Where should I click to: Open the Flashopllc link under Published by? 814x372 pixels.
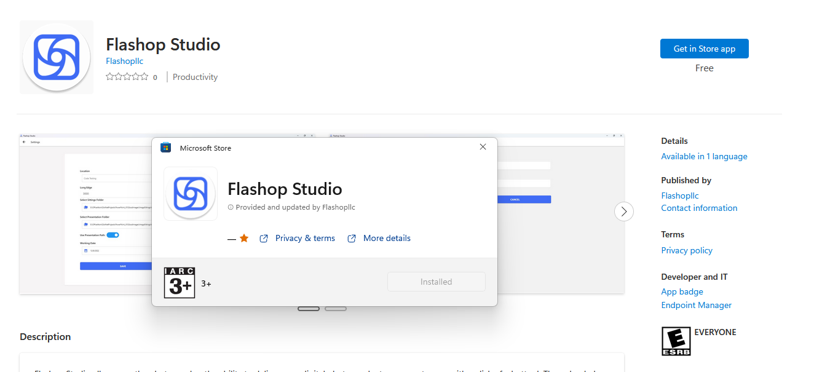(x=680, y=196)
